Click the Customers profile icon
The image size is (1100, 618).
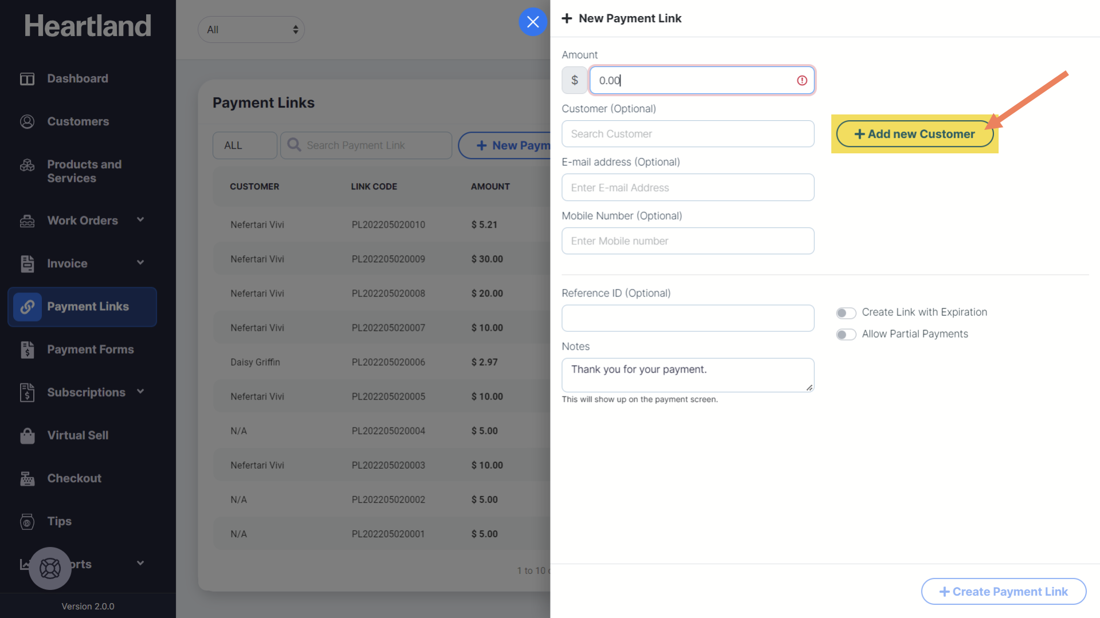coord(27,122)
